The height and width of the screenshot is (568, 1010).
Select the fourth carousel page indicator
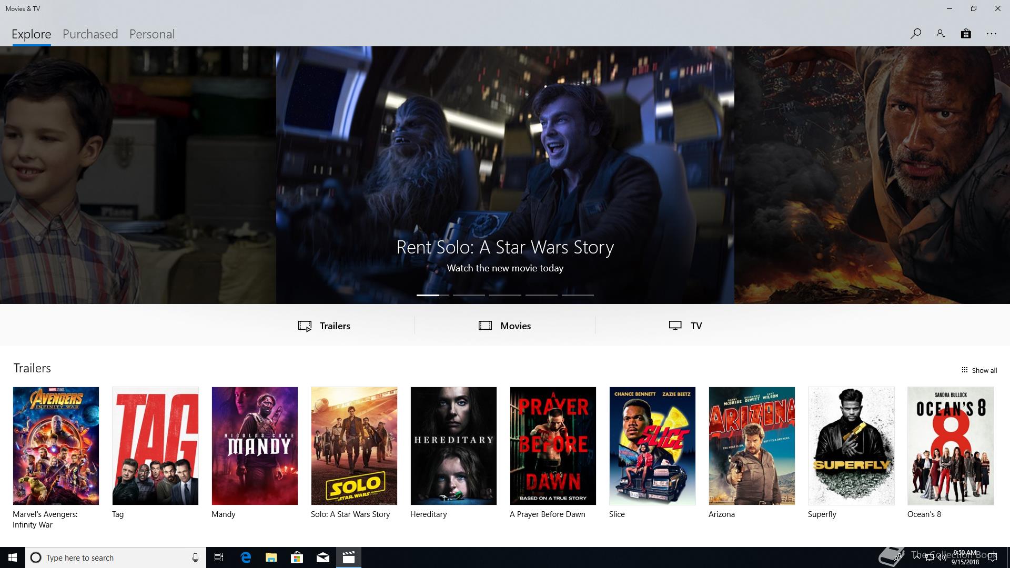pos(541,295)
